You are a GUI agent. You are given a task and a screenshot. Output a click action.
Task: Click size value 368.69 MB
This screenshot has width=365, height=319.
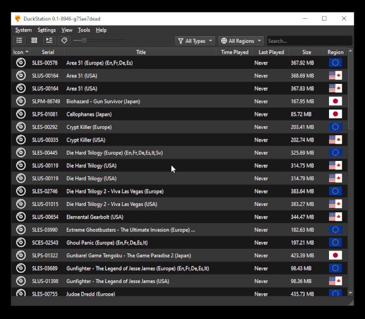pos(302,76)
